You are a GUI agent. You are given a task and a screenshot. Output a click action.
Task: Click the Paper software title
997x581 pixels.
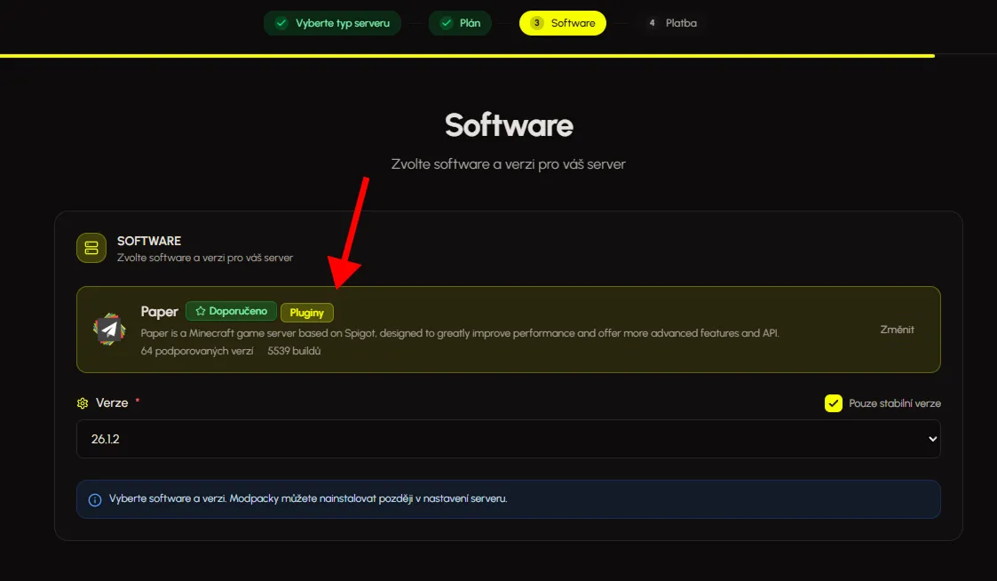(x=159, y=311)
